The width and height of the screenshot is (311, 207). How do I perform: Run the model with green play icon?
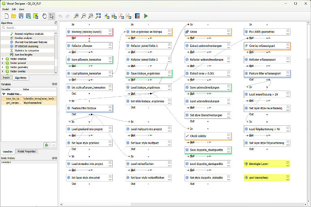146,16
